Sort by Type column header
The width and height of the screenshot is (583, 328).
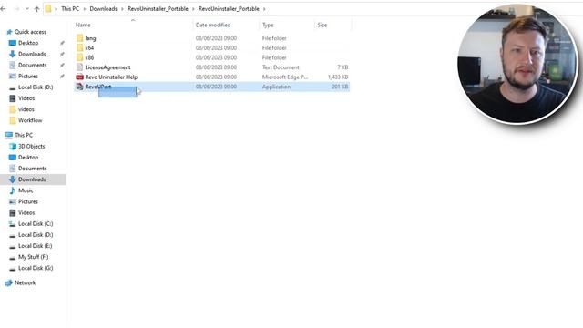point(268,25)
